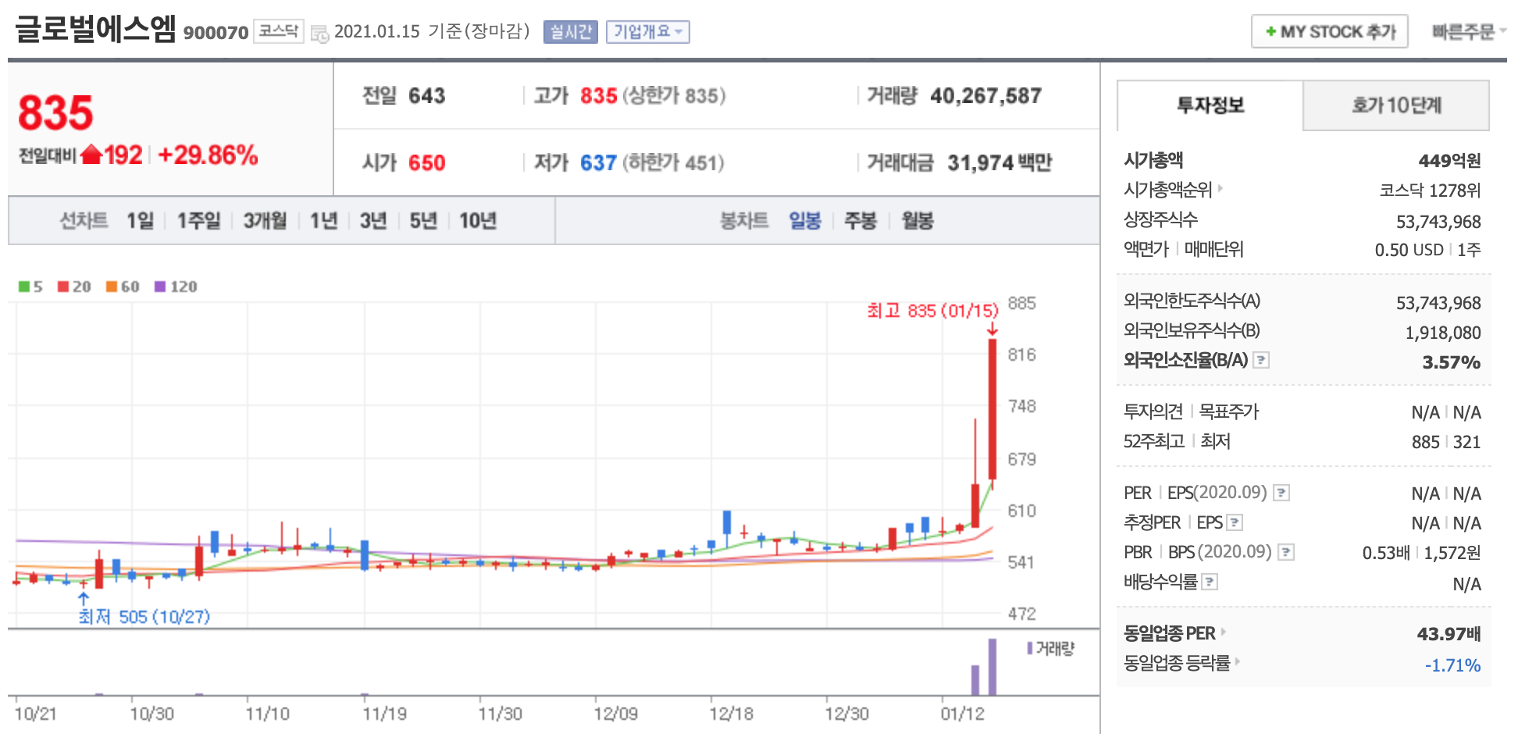Select the 3년 line chart period
The height and width of the screenshot is (734, 1518).
tap(373, 221)
